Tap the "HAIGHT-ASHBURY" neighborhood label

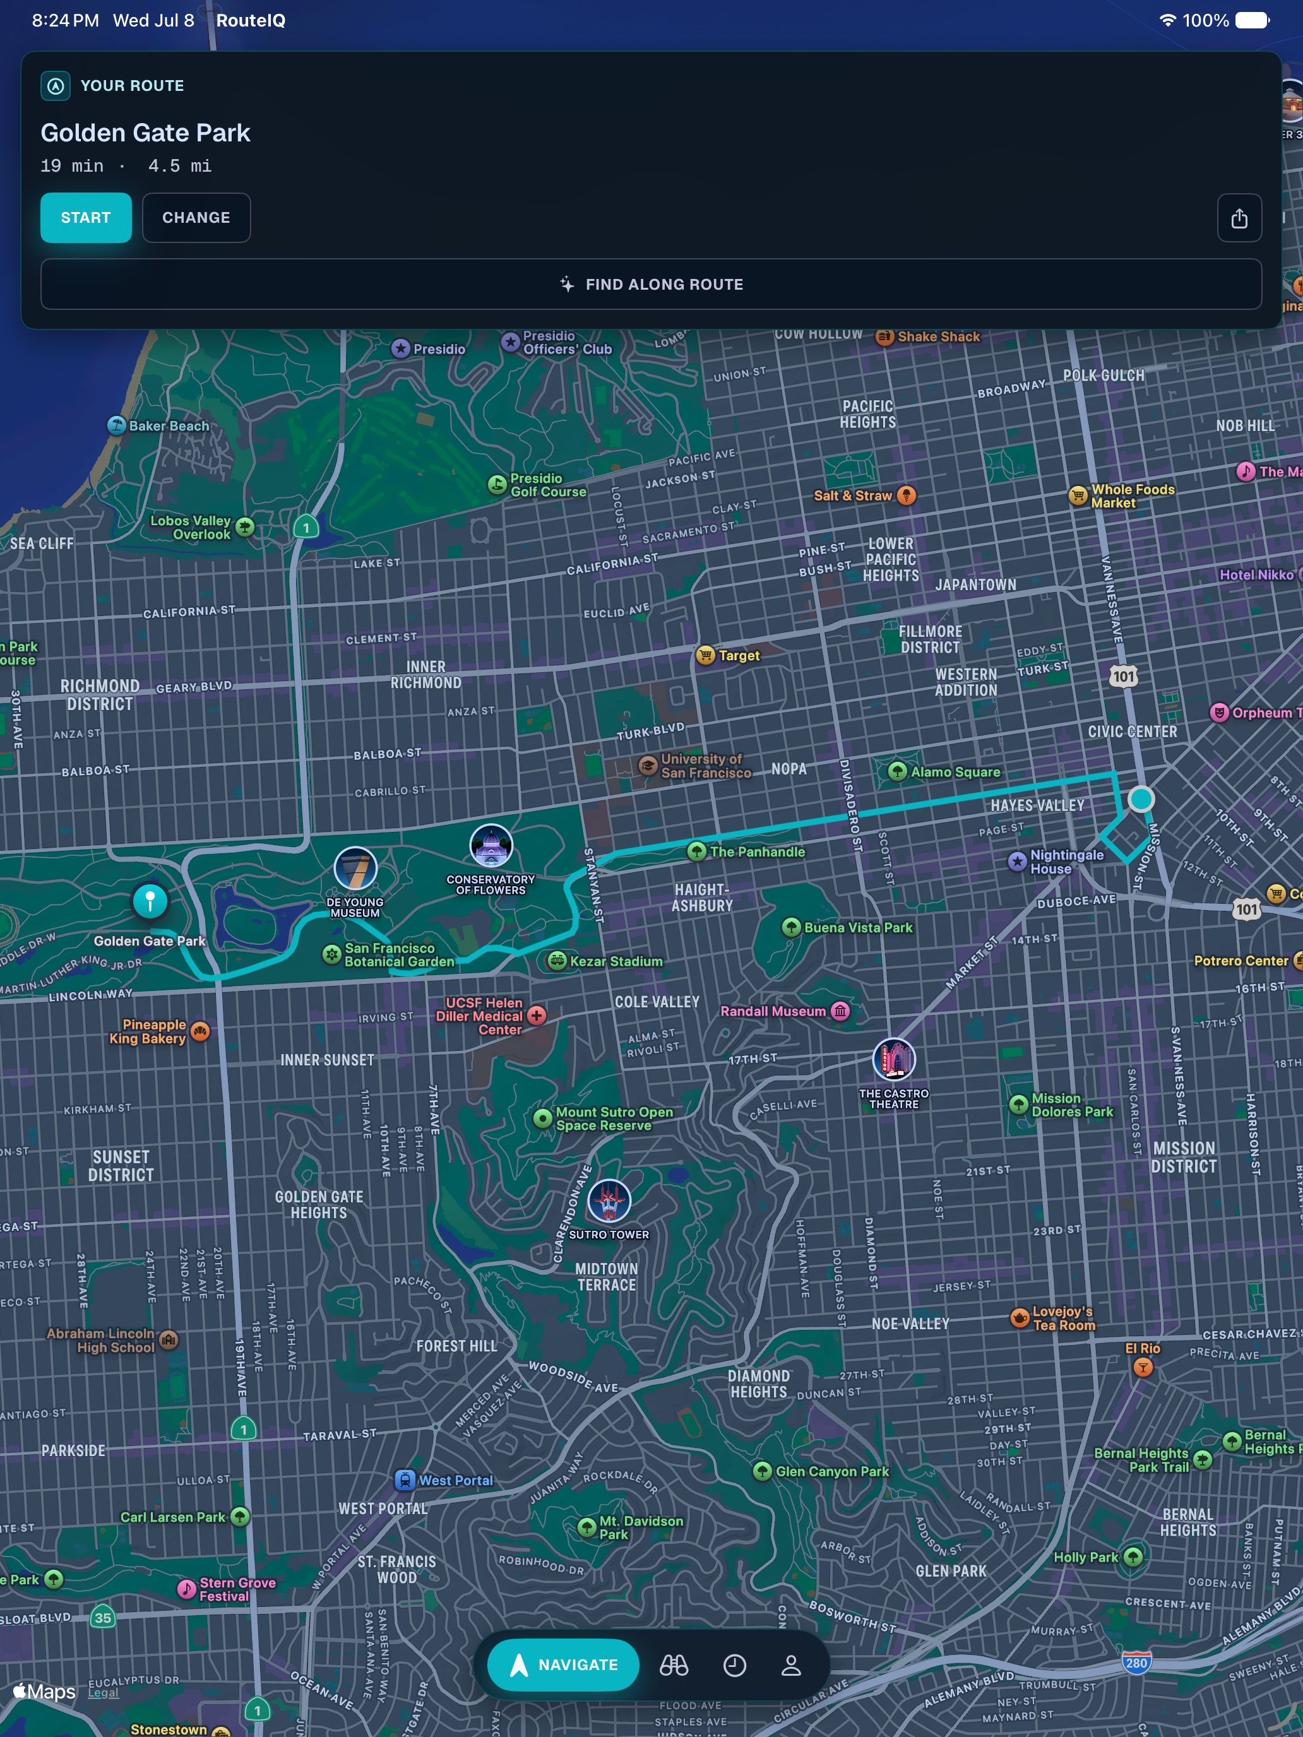(x=703, y=898)
